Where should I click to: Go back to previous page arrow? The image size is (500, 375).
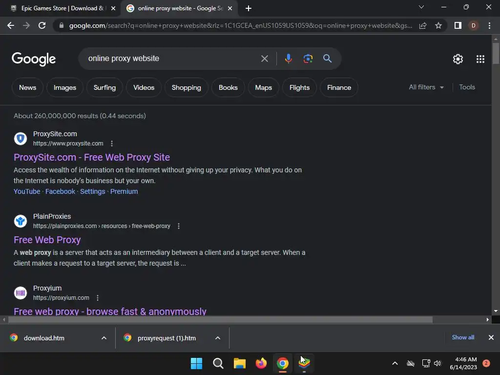[x=11, y=25]
